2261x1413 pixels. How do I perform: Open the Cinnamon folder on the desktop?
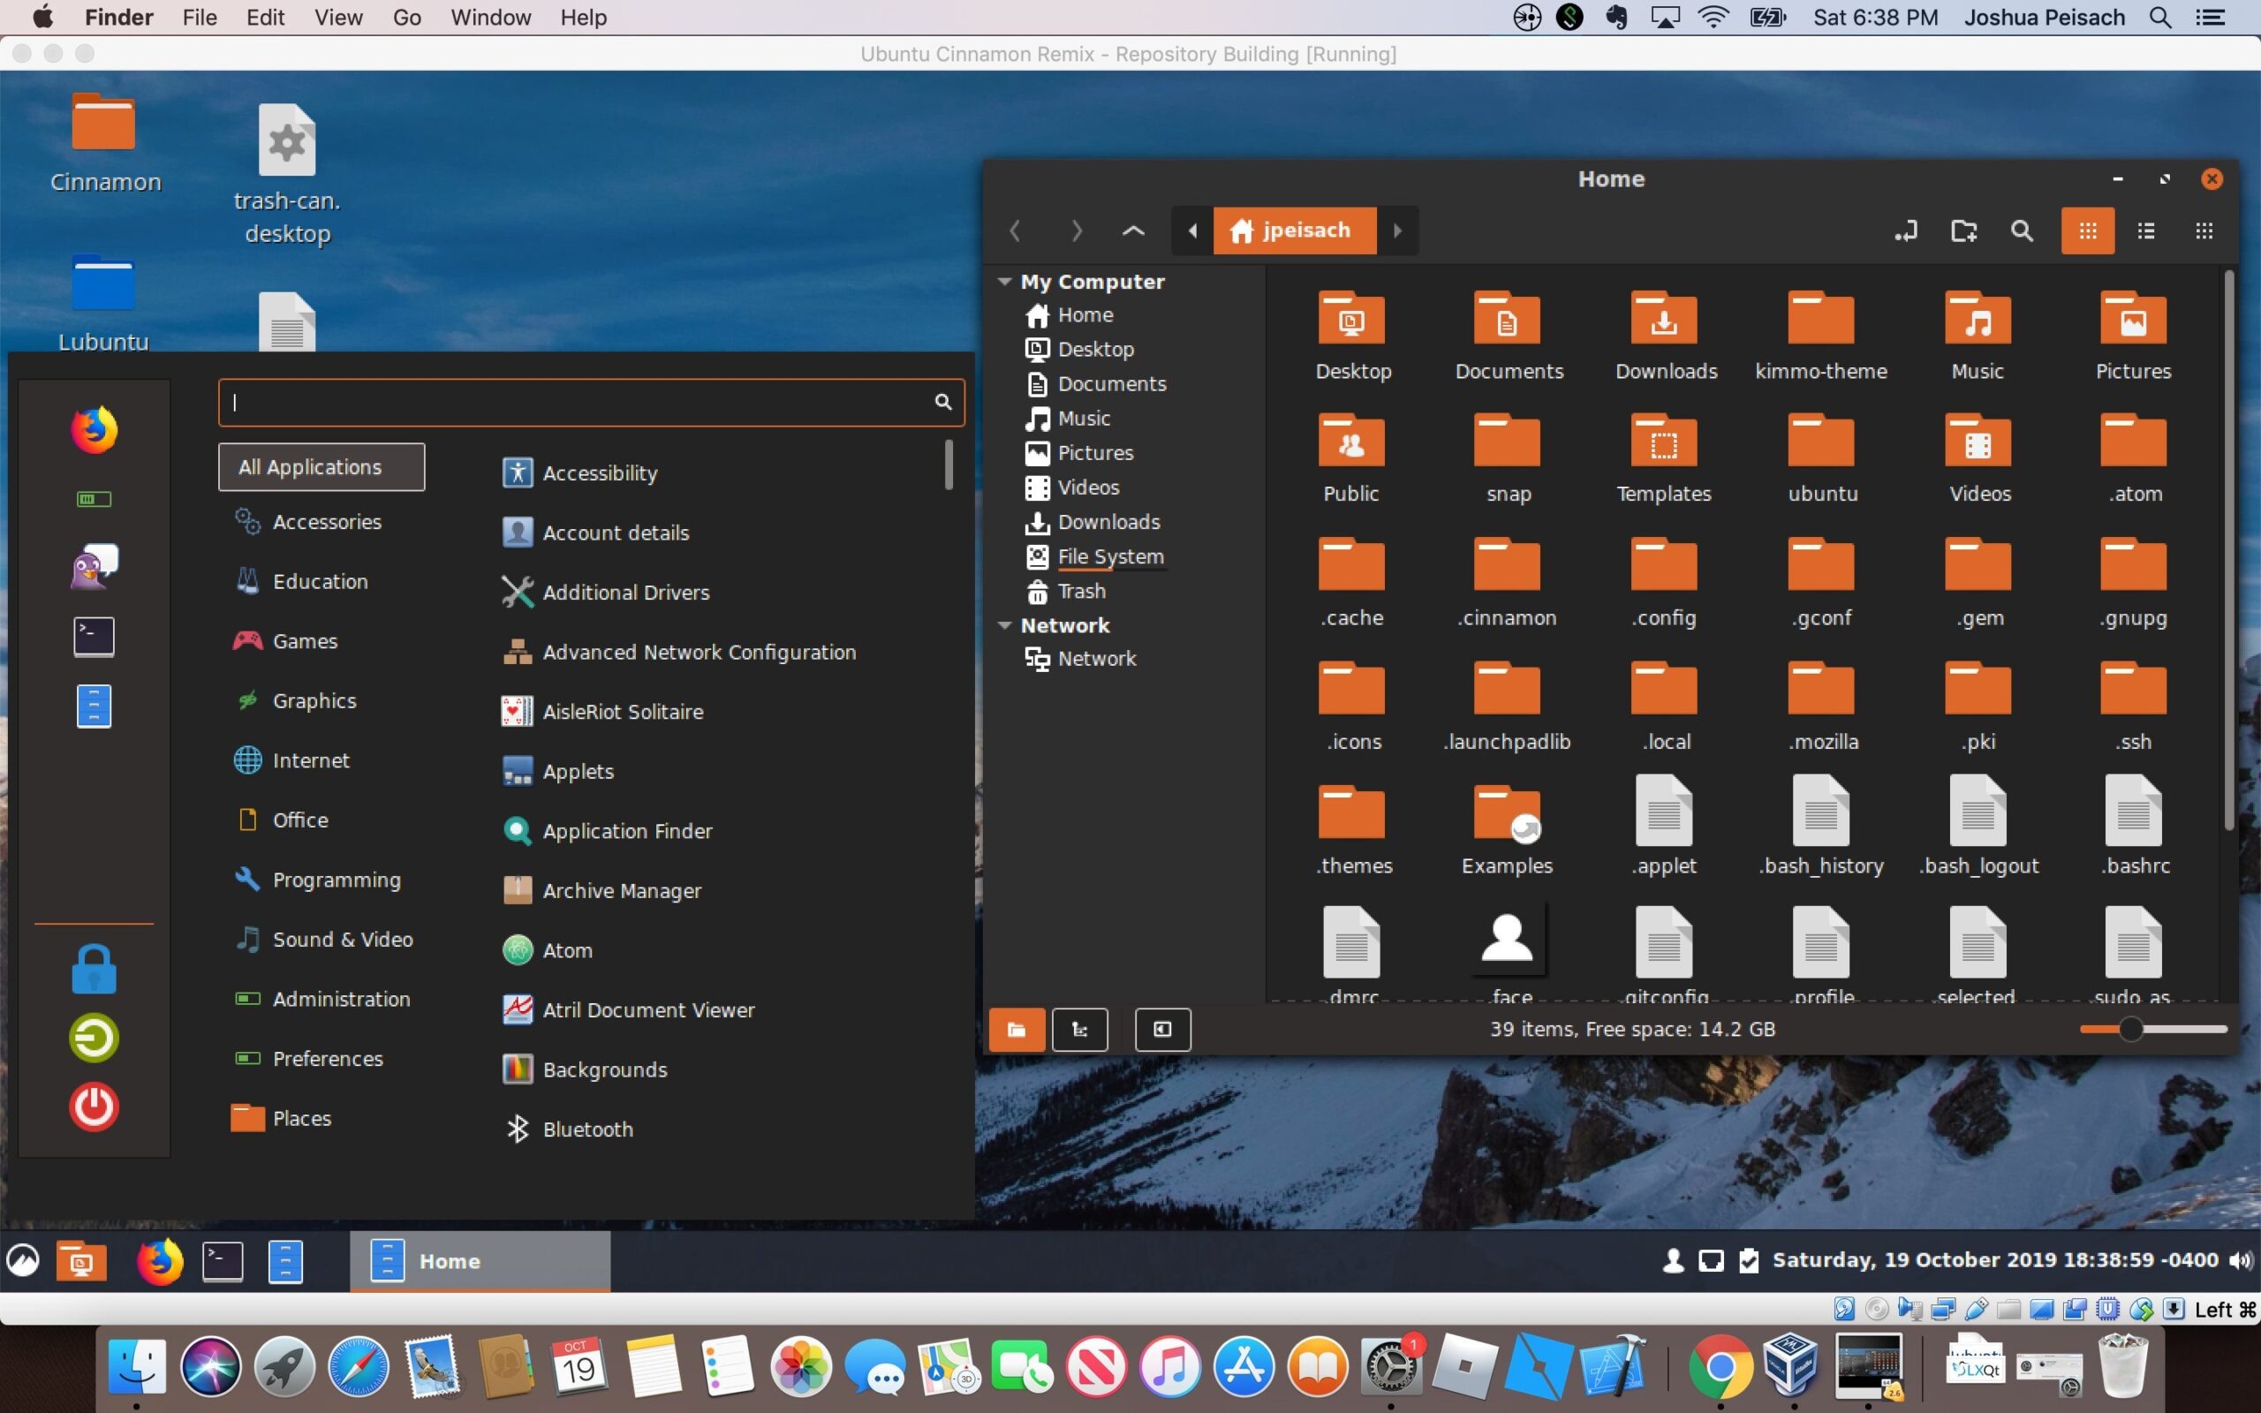(x=103, y=122)
